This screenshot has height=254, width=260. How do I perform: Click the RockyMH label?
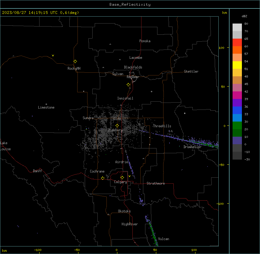pyautogui.click(x=74, y=68)
